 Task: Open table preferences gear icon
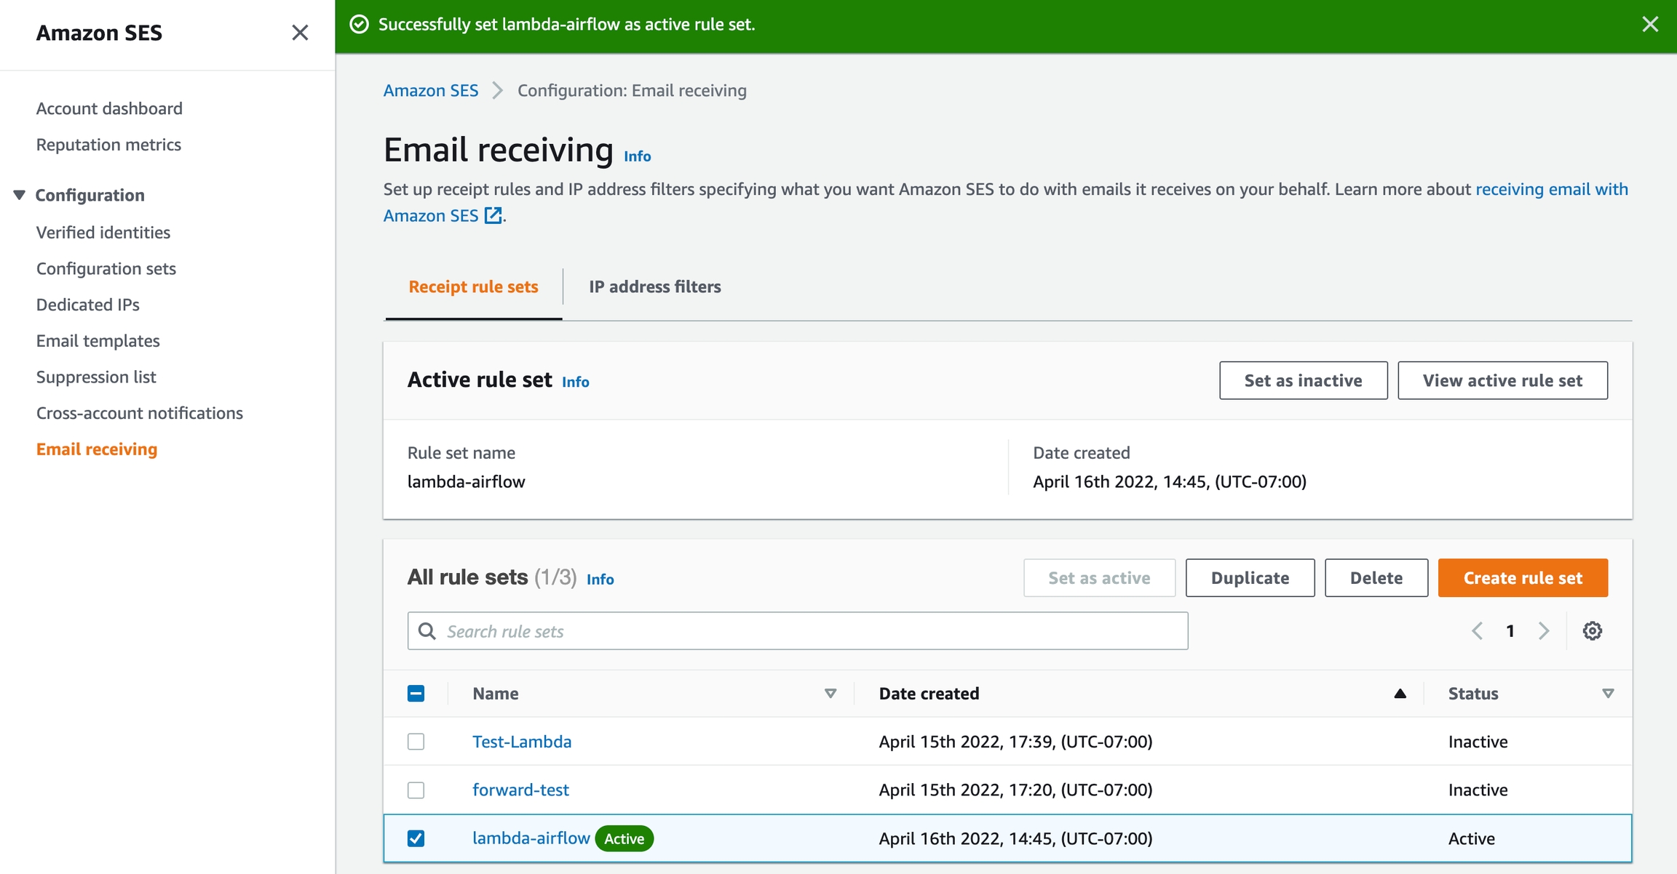click(1592, 630)
